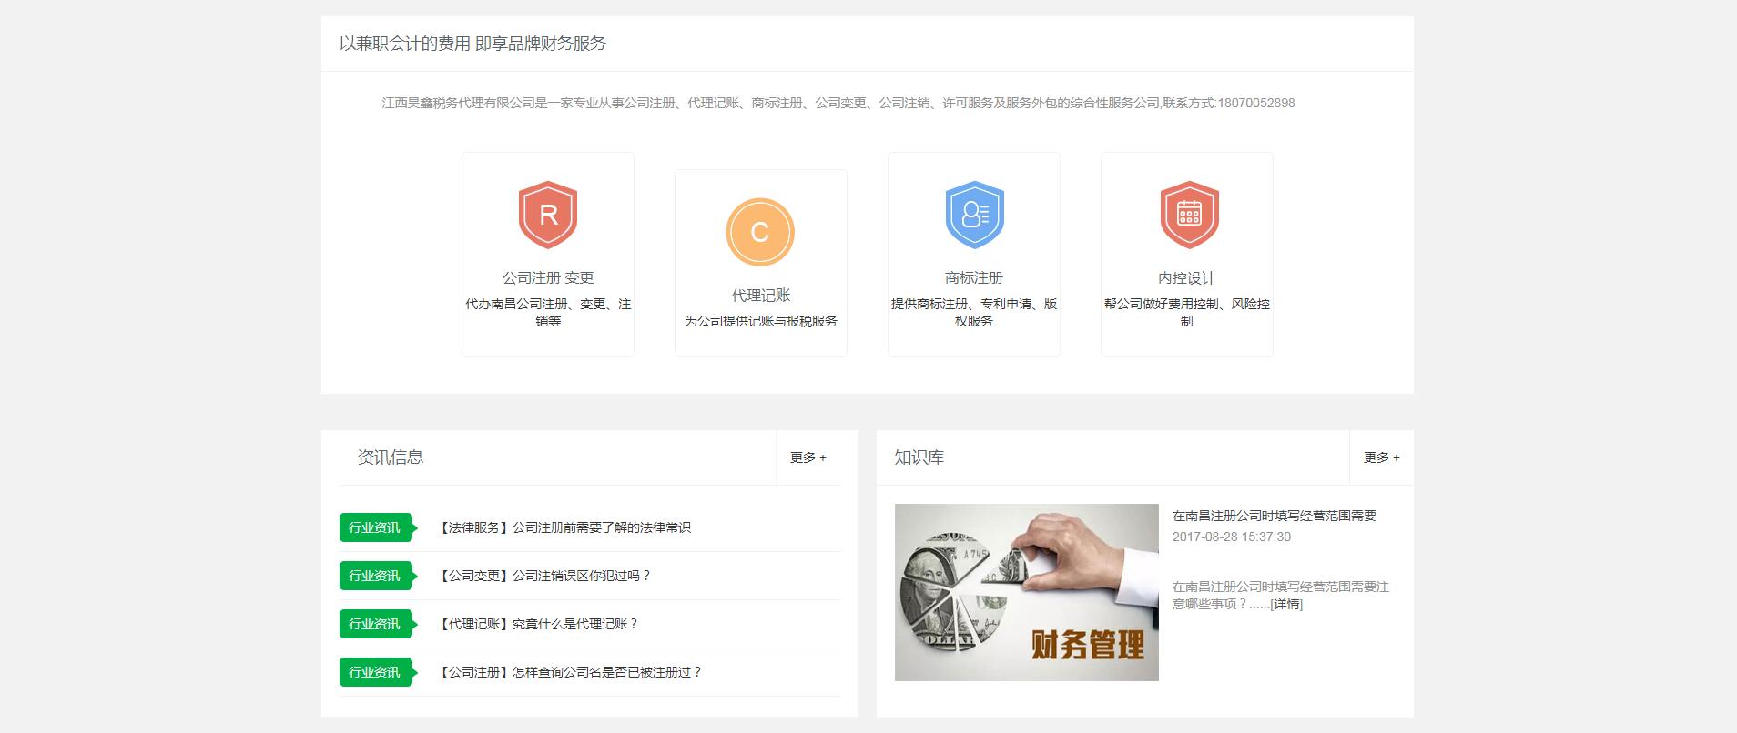Open the 内控设计 service title

[1186, 277]
